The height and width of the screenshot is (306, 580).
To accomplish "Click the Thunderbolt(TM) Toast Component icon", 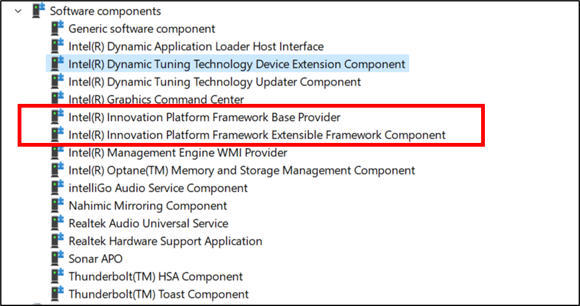I will (x=57, y=293).
